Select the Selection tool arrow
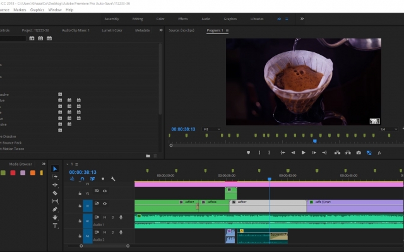Screen dimensions: 404x252 pos(55,169)
